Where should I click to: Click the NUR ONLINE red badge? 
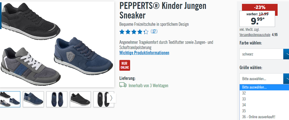coord(125,65)
